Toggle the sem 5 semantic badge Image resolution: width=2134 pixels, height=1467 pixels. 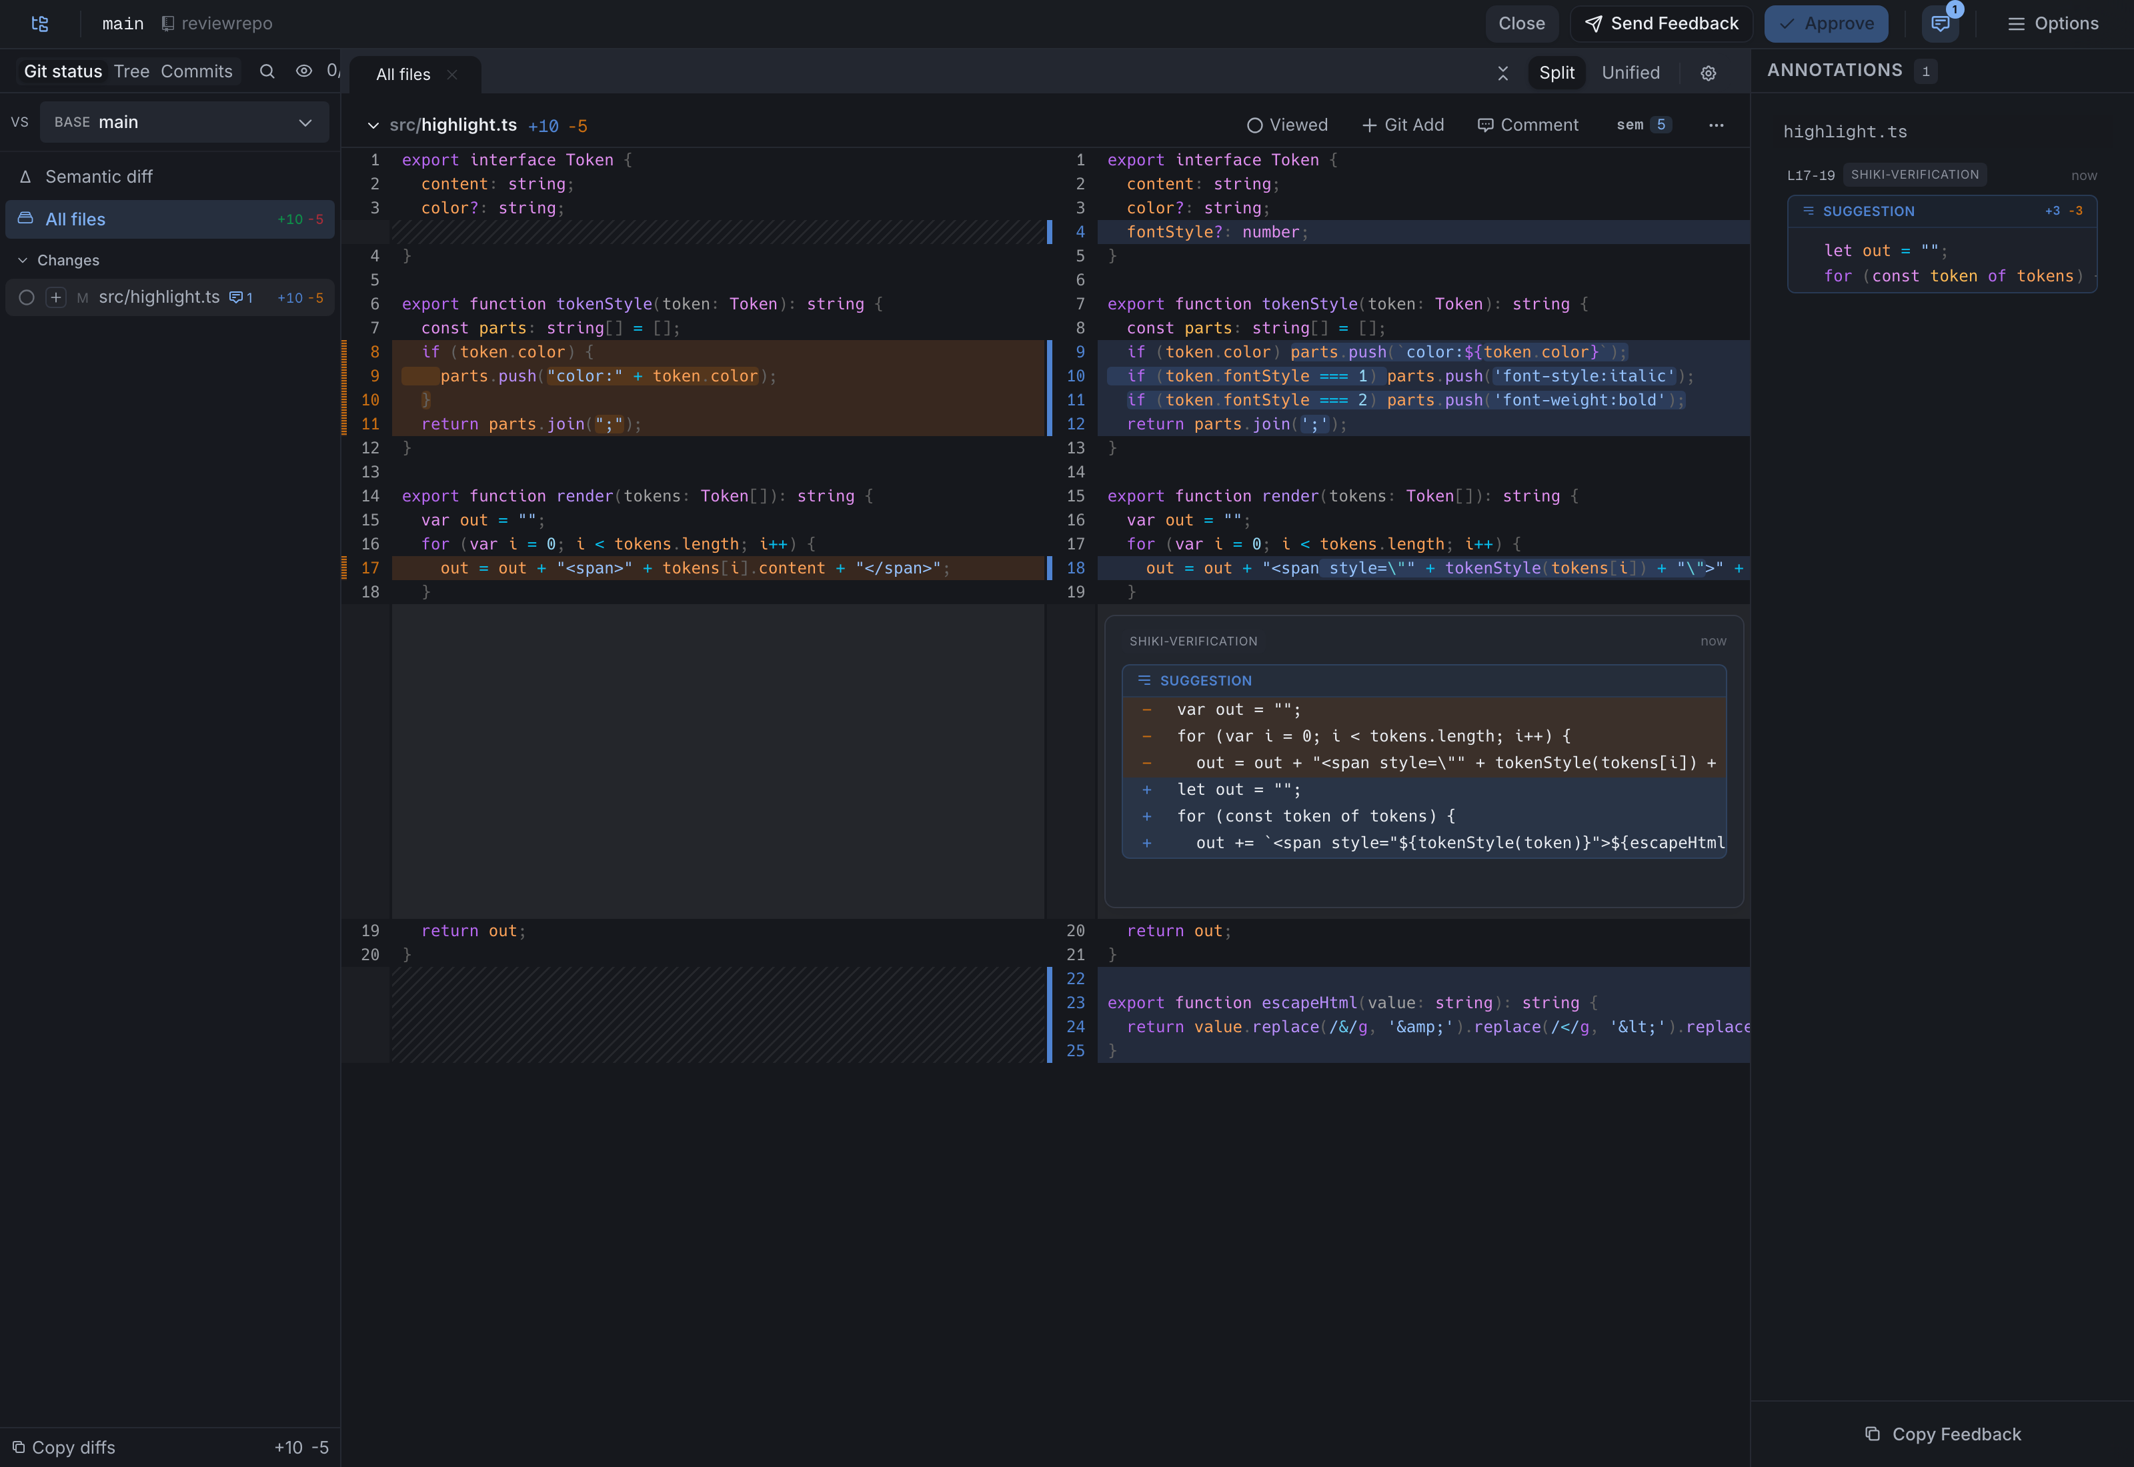tap(1643, 125)
